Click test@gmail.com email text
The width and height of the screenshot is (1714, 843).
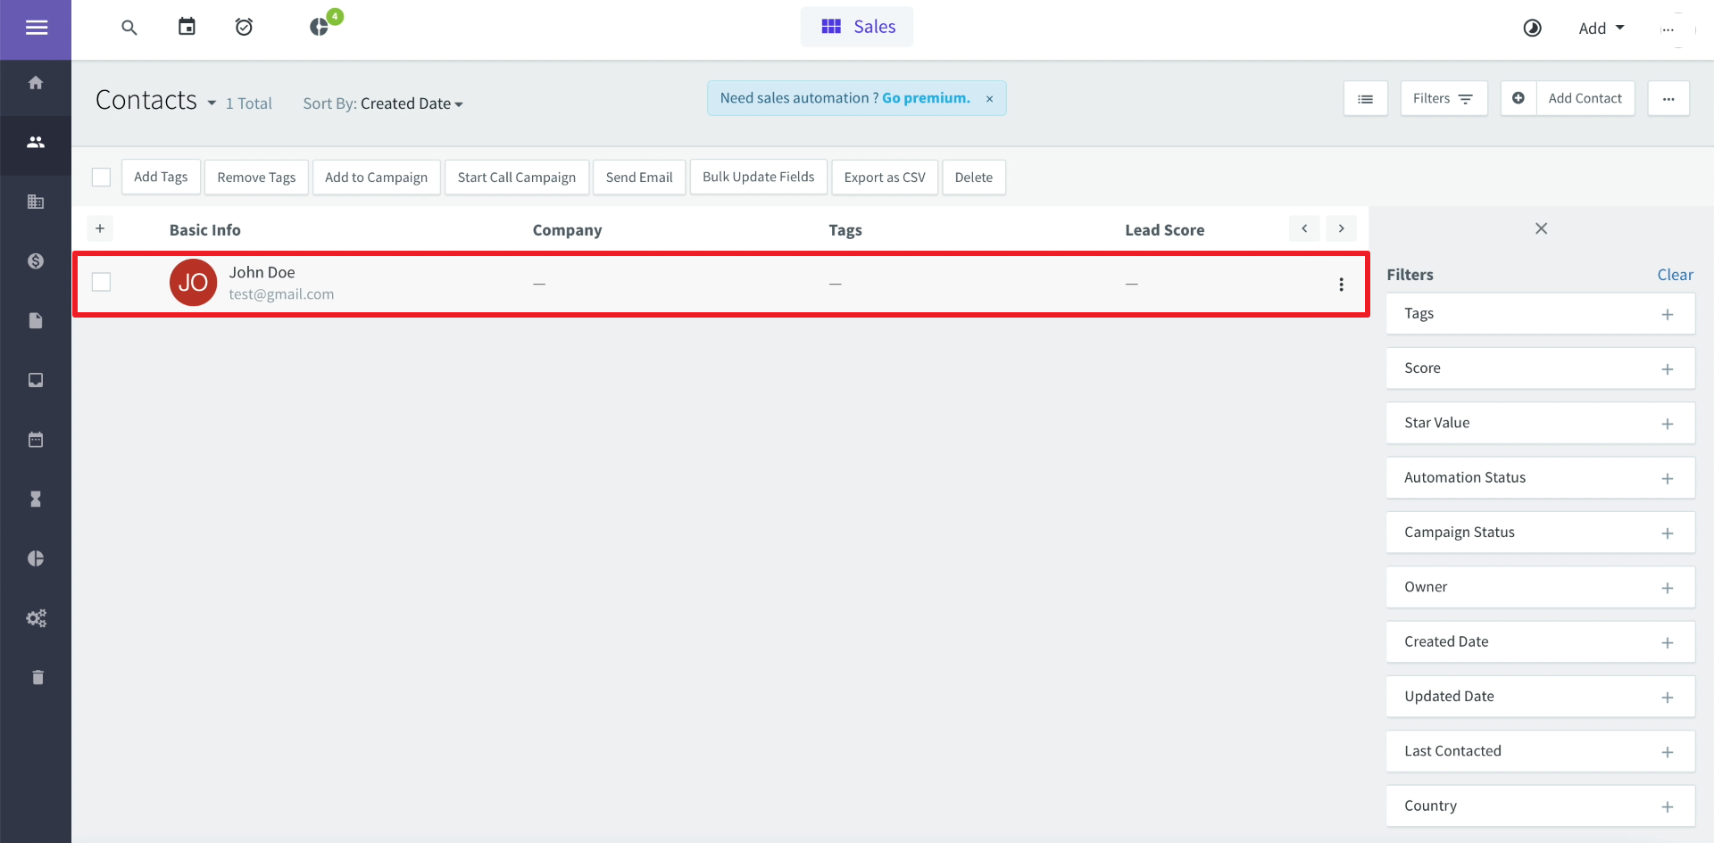[x=281, y=294]
